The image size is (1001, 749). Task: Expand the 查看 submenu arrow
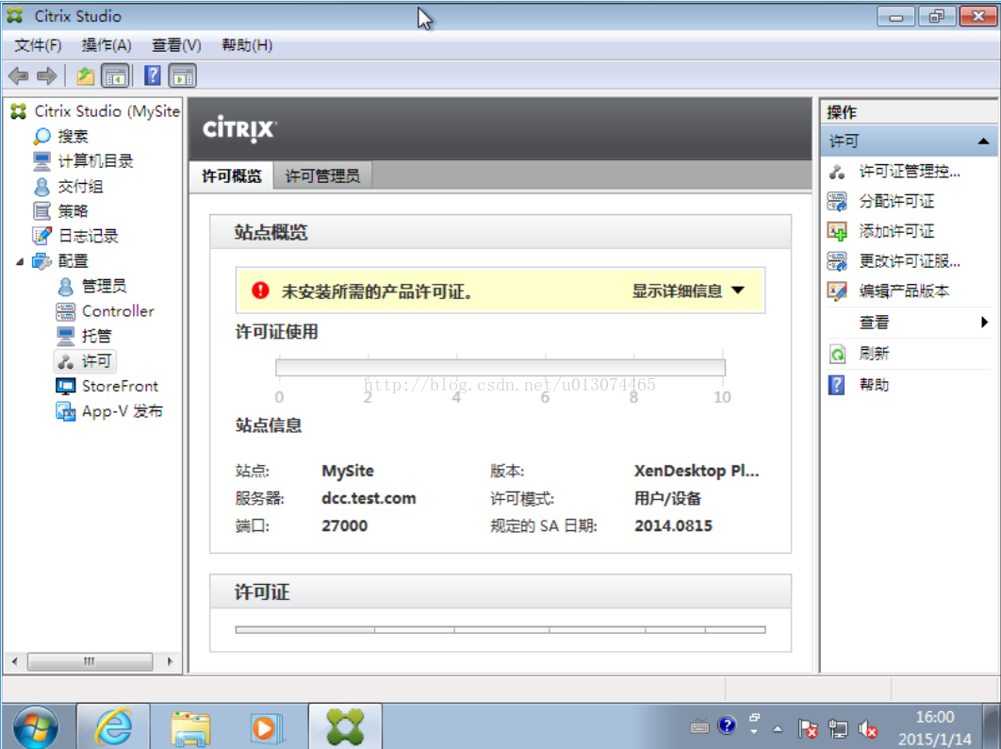pyautogui.click(x=984, y=323)
